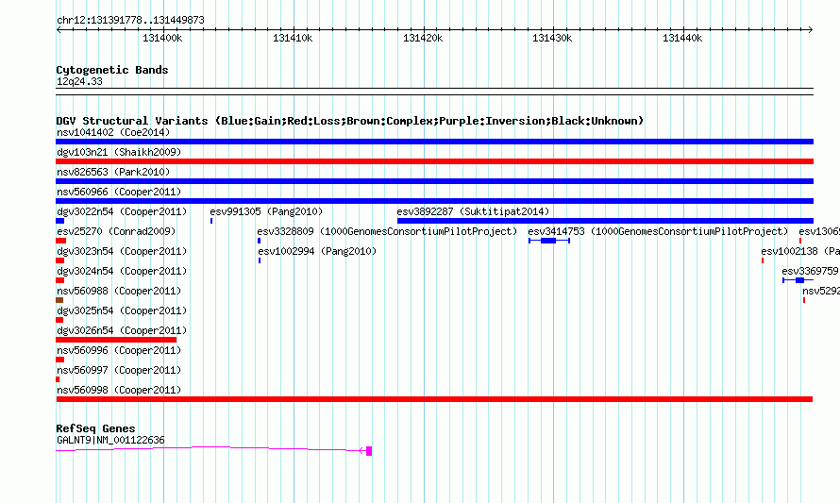Click nsv560988 (Cooper2011) label
Screen dimensions: 840x503
pos(119,291)
